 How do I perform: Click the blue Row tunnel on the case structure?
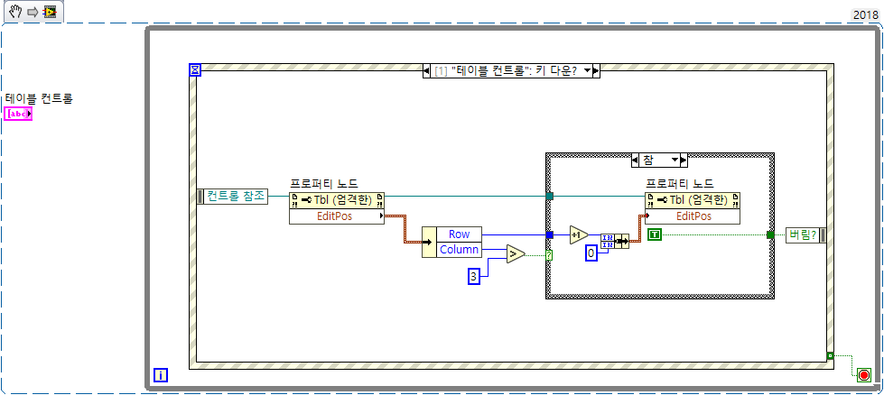[550, 234]
